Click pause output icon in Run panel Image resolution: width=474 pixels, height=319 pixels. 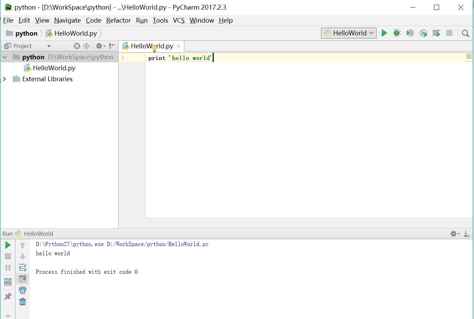pos(8,268)
